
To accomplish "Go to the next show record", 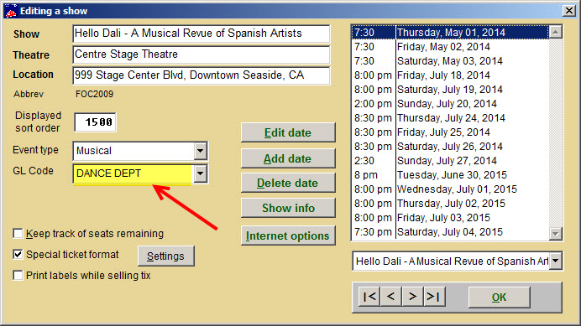I will pos(412,297).
